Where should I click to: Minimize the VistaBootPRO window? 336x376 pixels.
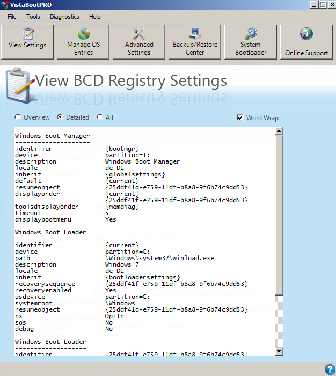tap(314, 4)
